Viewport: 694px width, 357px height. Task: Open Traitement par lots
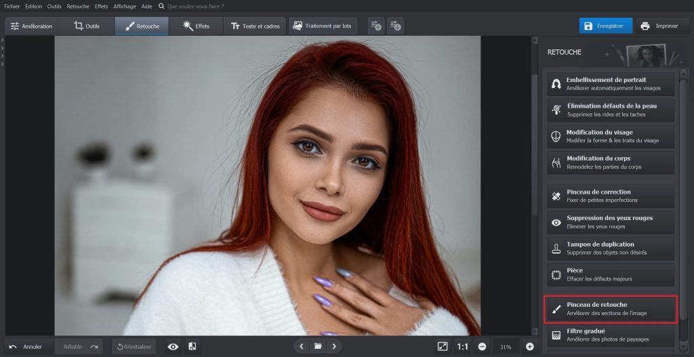pyautogui.click(x=322, y=26)
